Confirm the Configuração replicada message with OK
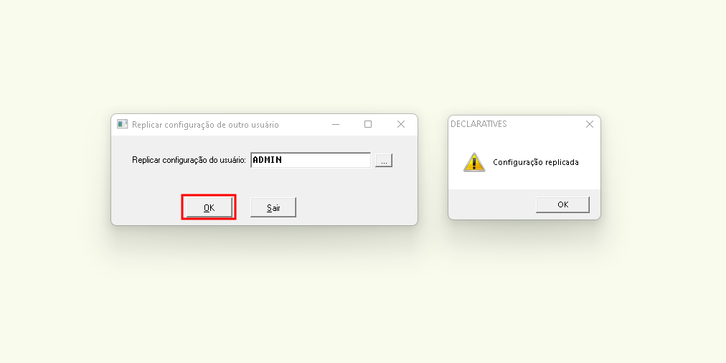726x363 pixels. pos(562,204)
